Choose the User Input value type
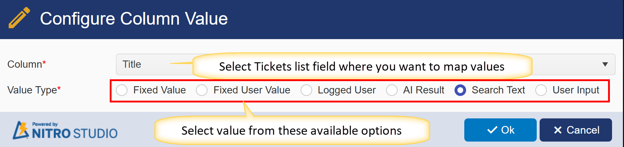Screen dimensions: 624x147 click(541, 90)
